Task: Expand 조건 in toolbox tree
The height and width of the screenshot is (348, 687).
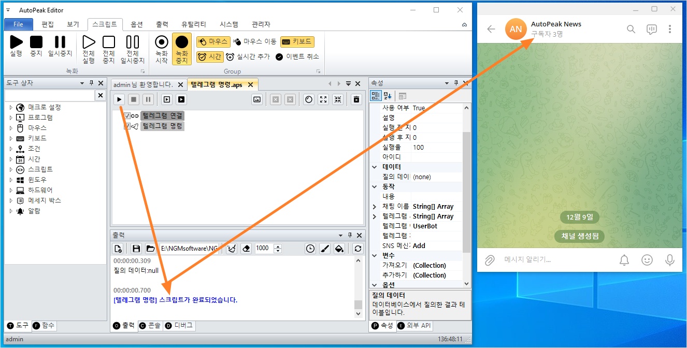Action: click(11, 149)
